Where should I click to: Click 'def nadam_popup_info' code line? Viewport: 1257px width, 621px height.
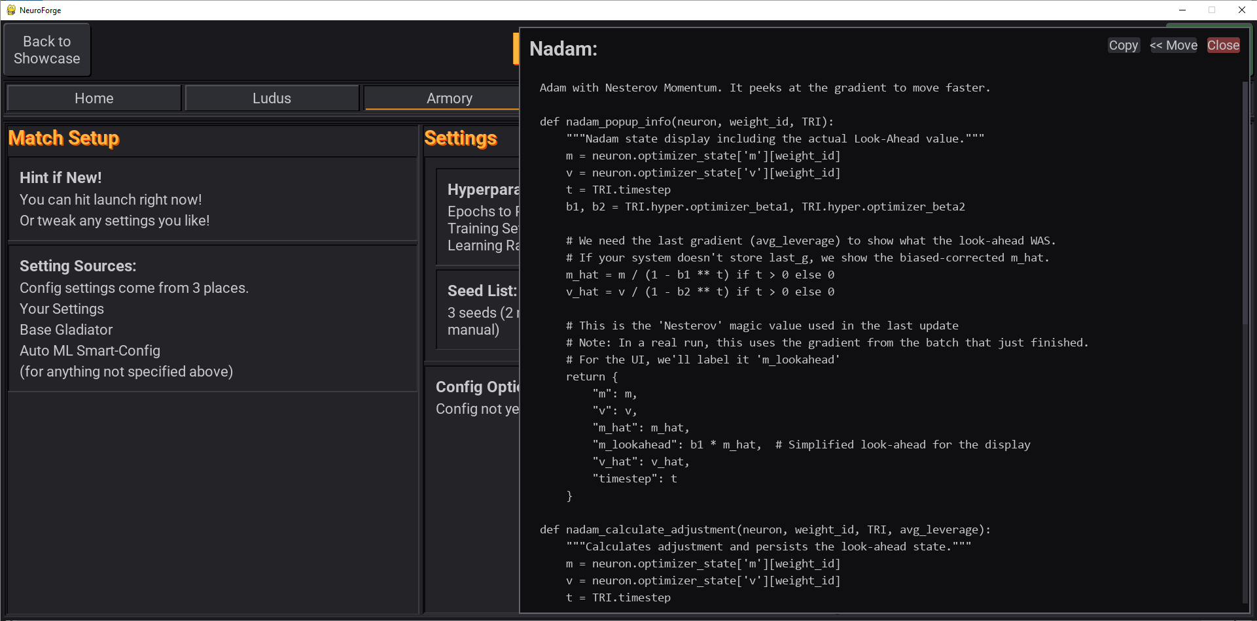tap(686, 122)
